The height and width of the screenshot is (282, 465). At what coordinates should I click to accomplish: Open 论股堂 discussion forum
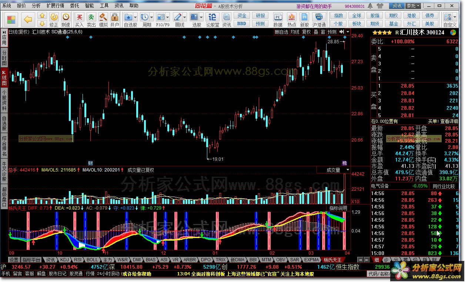coord(213,20)
